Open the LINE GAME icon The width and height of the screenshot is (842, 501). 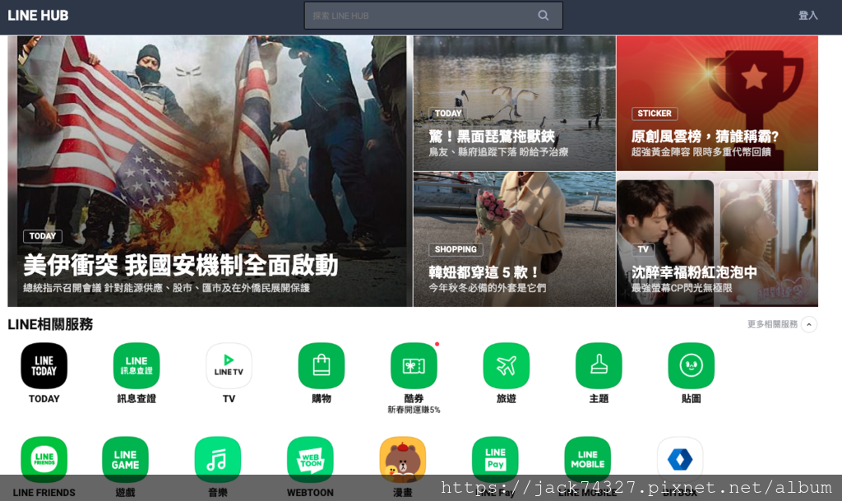point(125,460)
